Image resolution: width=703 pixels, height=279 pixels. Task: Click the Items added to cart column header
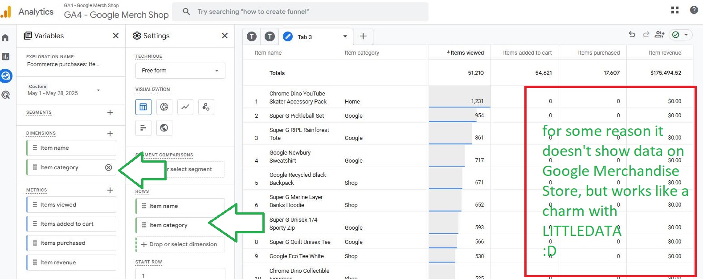pyautogui.click(x=527, y=52)
